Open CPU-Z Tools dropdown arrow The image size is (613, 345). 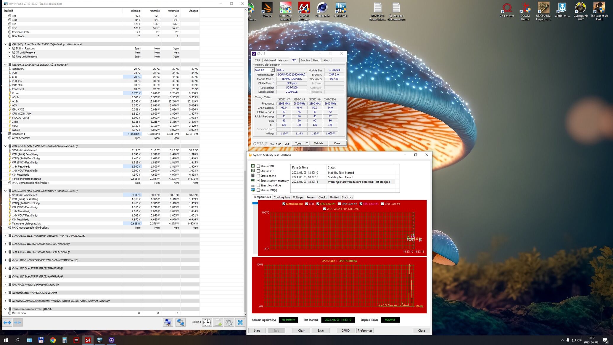(x=307, y=143)
